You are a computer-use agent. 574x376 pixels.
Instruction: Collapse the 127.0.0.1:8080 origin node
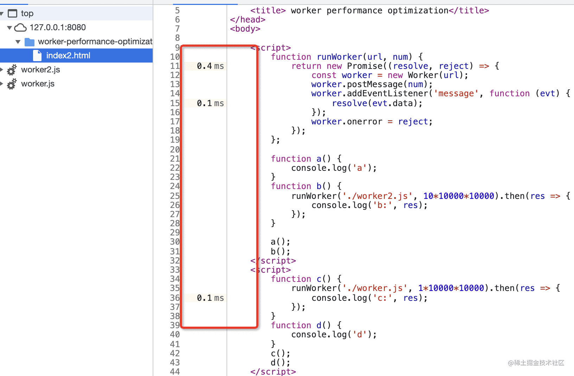pos(9,28)
